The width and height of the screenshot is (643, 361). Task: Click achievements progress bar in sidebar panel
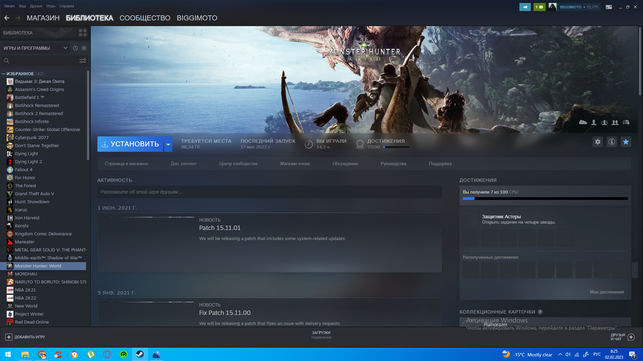(x=545, y=199)
